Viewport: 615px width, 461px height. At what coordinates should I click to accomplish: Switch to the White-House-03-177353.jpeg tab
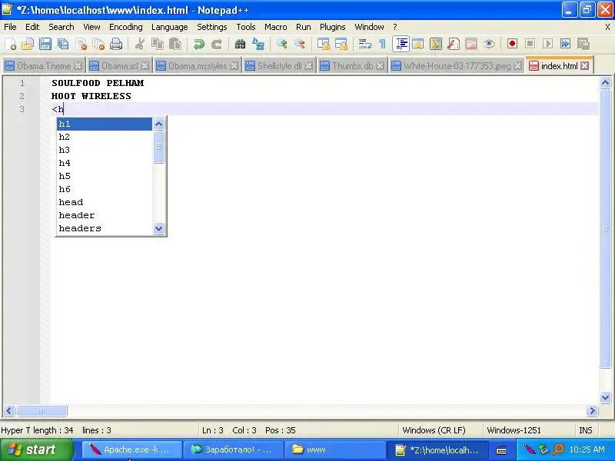457,66
